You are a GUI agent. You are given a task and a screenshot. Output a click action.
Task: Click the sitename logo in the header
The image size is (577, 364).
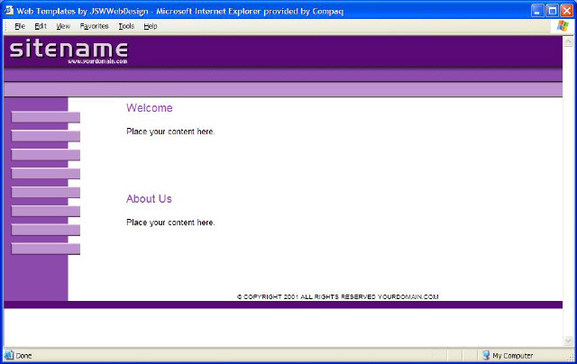click(x=69, y=50)
